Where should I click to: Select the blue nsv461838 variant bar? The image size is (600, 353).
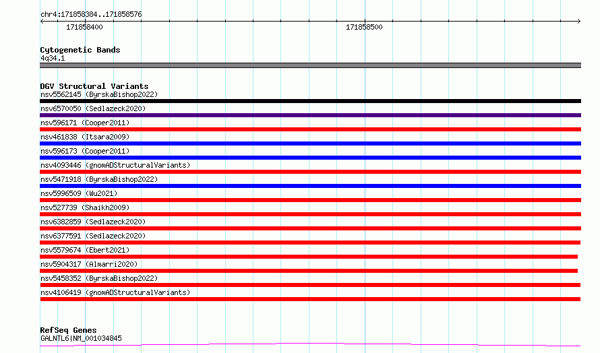[x=310, y=143]
